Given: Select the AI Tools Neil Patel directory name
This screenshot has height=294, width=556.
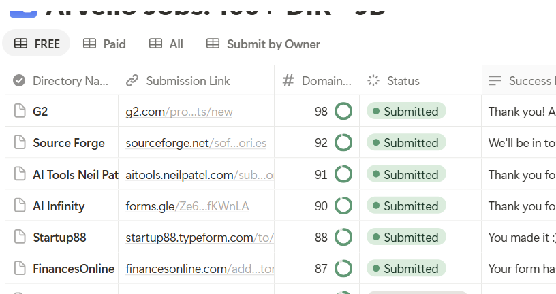Looking at the screenshot, I should point(76,175).
